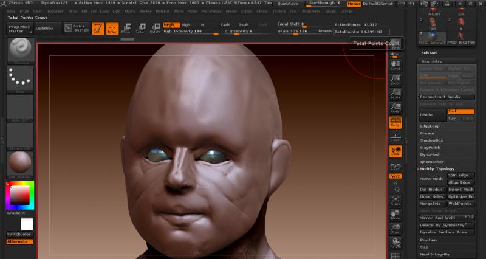Open the Document menu
The height and width of the screenshot is (259, 486).
point(55,11)
